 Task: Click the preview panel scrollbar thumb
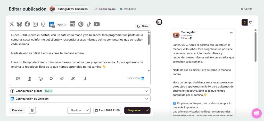pyautogui.click(x=255, y=47)
